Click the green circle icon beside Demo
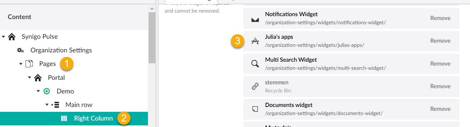The height and width of the screenshot is (127, 470). click(47, 91)
